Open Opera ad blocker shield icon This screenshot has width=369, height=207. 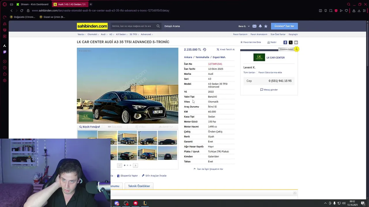click(x=336, y=11)
